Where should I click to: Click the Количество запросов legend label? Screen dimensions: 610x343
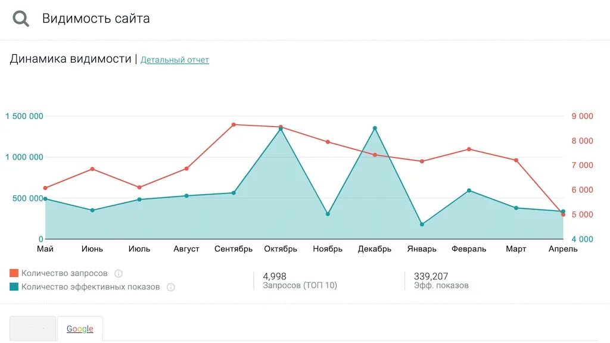(64, 273)
